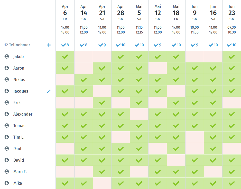Click the participant name Alexander
Viewport: 241px width, 189px height.
tap(23, 114)
